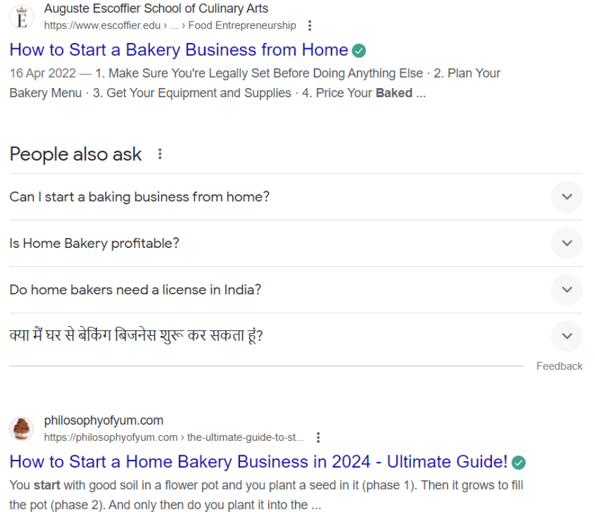This screenshot has width=595, height=512.
Task: Click the philosophyofyum cupcake favicon
Action: [21, 429]
